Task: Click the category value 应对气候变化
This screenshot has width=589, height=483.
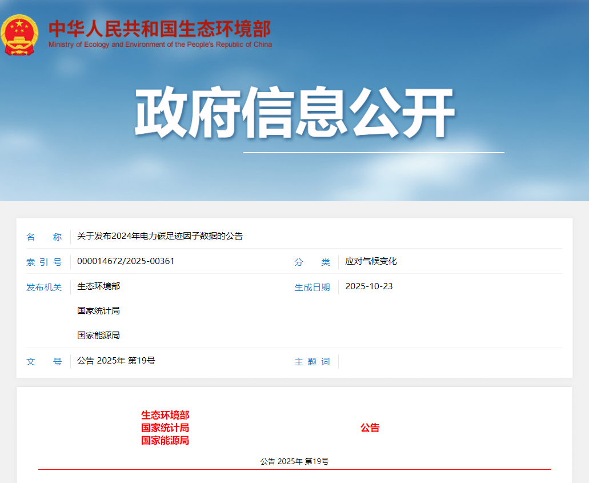Action: click(x=371, y=261)
